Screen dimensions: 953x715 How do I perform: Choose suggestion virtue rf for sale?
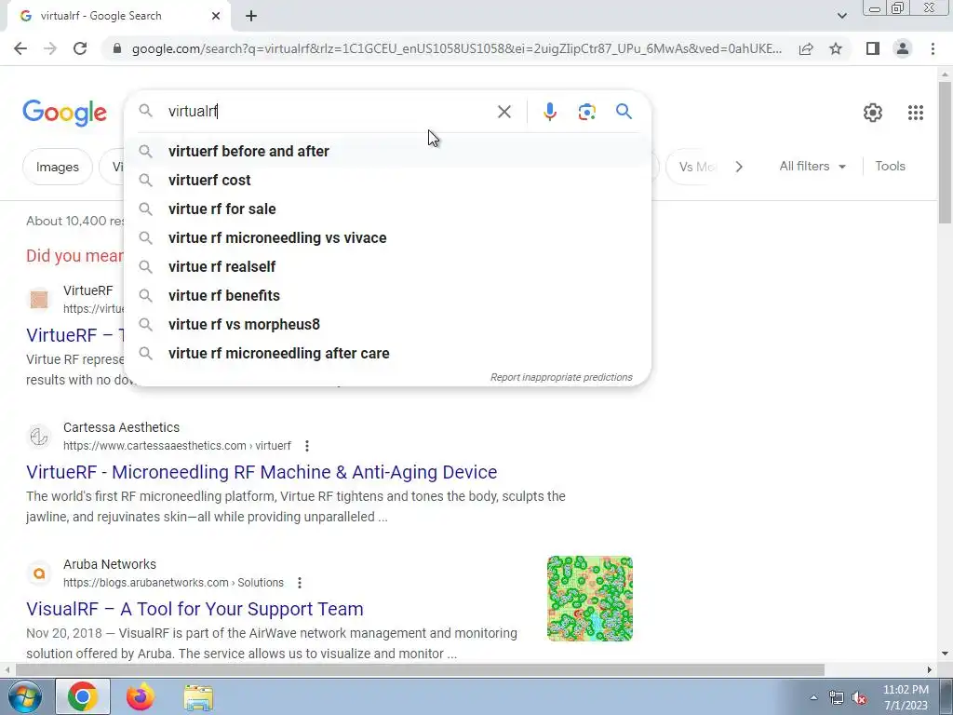[387, 209]
